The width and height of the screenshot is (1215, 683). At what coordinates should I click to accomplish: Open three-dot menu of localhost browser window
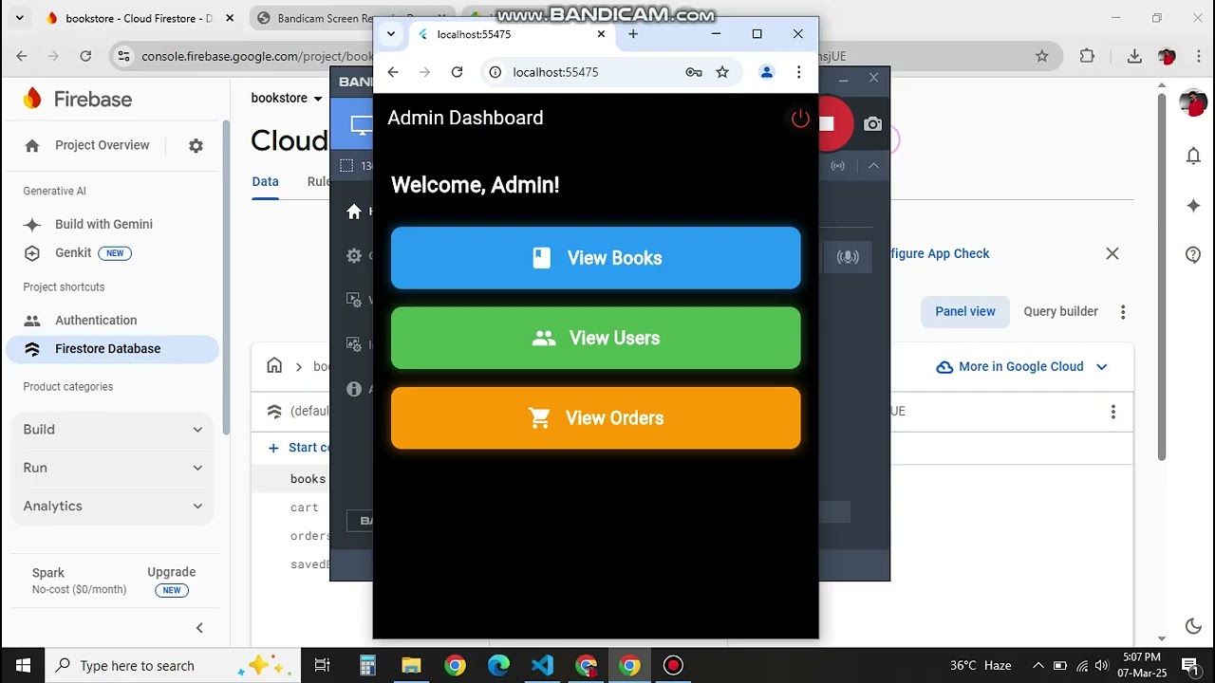(x=798, y=72)
